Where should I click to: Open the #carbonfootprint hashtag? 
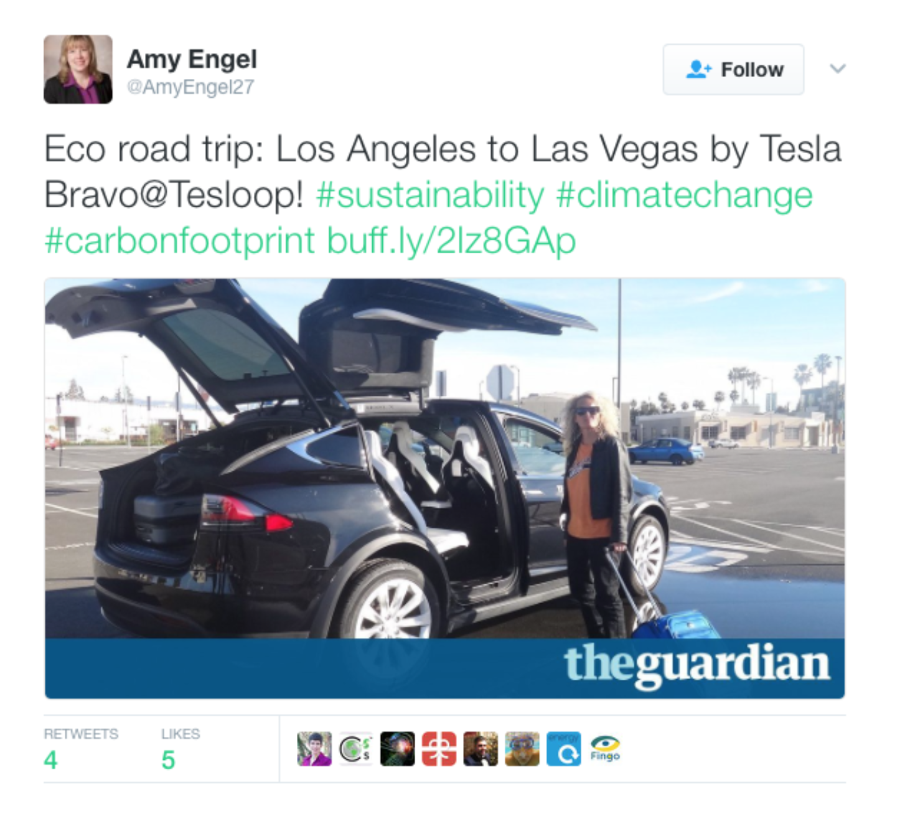click(180, 241)
